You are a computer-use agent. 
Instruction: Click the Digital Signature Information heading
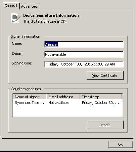pyautogui.click(x=51, y=15)
